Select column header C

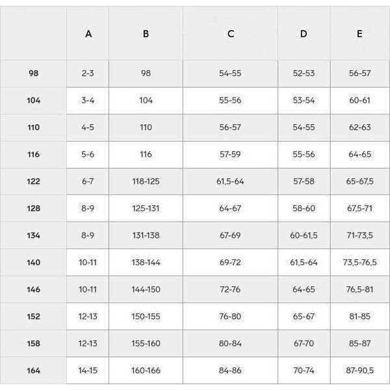click(x=230, y=33)
